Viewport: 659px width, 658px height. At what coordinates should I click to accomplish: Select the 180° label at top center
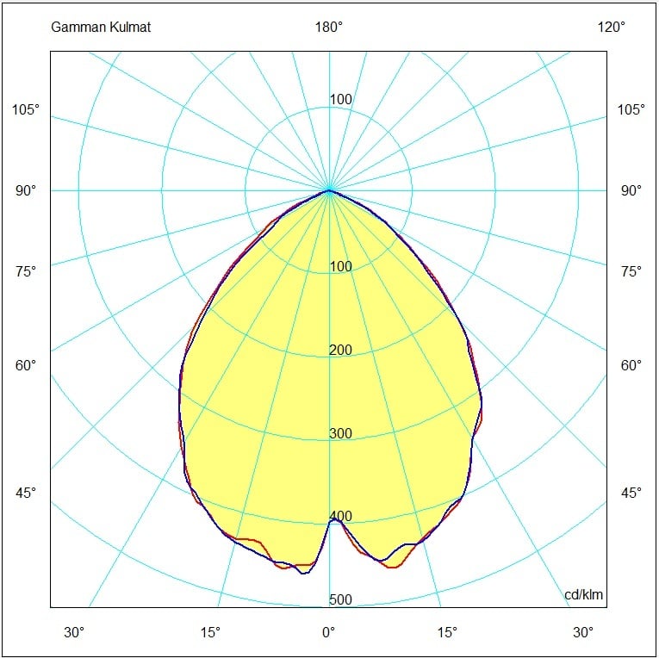click(329, 28)
